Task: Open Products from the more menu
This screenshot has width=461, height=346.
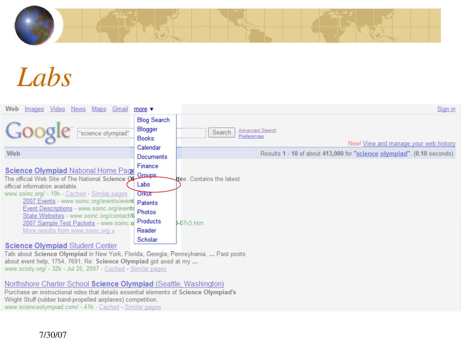Action: point(149,221)
